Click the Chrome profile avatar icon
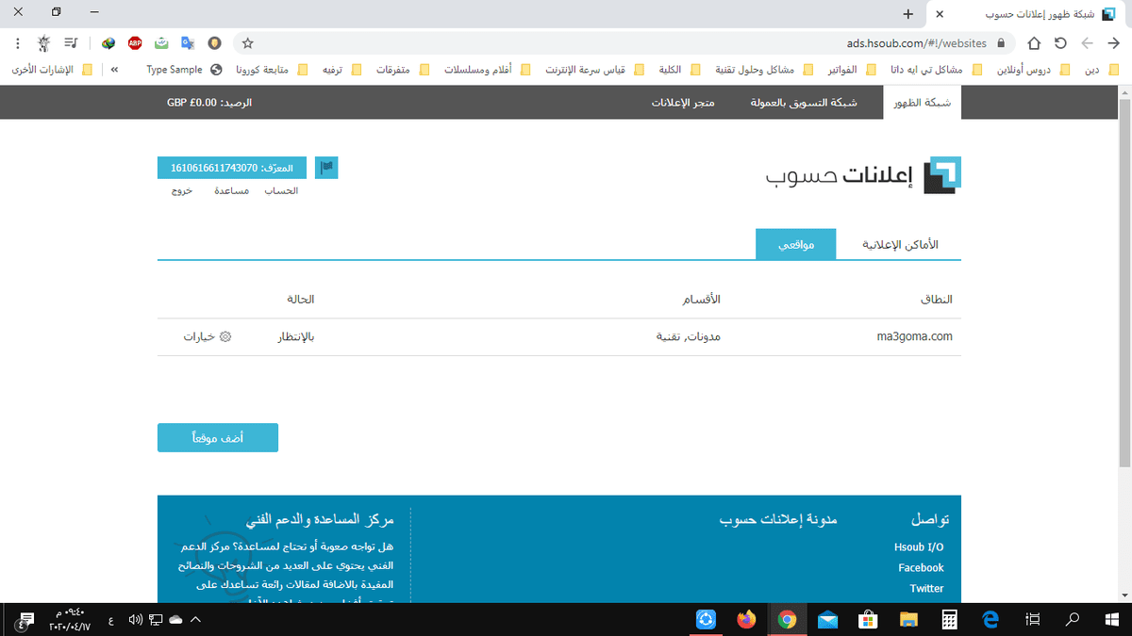The height and width of the screenshot is (636, 1132). tap(44, 43)
